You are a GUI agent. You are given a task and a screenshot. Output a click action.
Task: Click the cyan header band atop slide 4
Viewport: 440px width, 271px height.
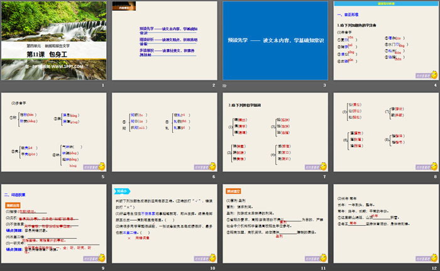pyautogui.click(x=386, y=3)
